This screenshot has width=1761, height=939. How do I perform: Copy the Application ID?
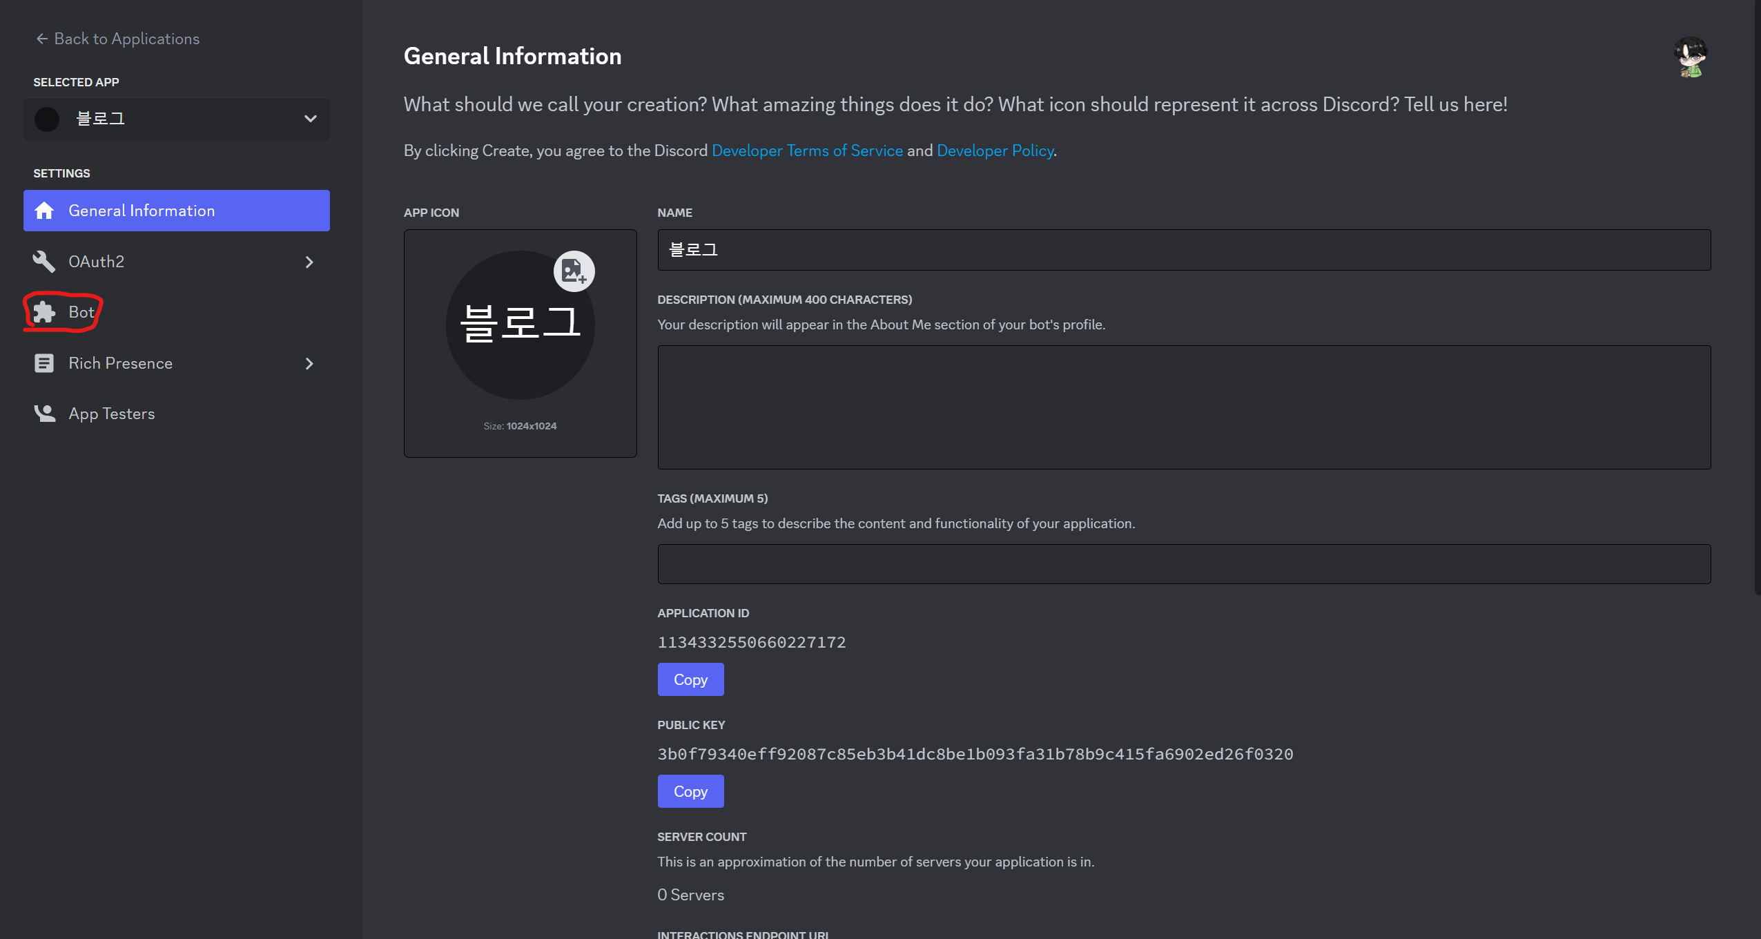tap(690, 679)
